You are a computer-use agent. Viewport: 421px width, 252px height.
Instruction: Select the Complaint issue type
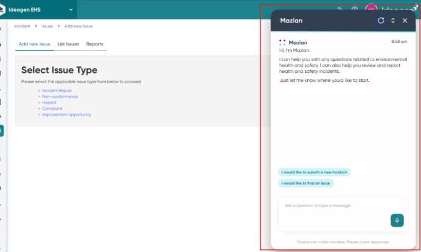(52, 109)
